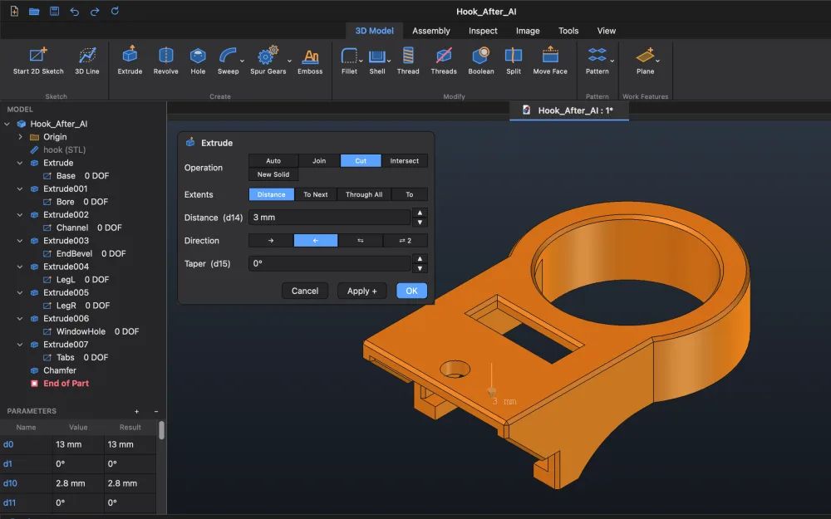Set Extents to Through All

364,194
